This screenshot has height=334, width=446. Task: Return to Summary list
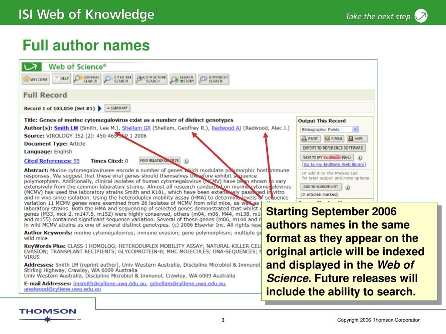pos(117,108)
